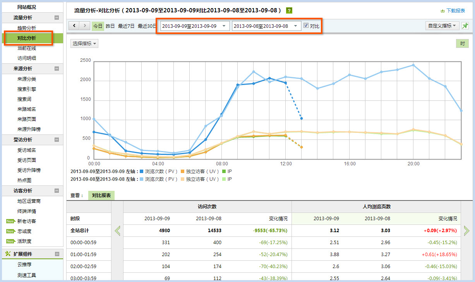Click the 下载报表 link
Image resolution: width=475 pixels, height=282 pixels.
[456, 11]
